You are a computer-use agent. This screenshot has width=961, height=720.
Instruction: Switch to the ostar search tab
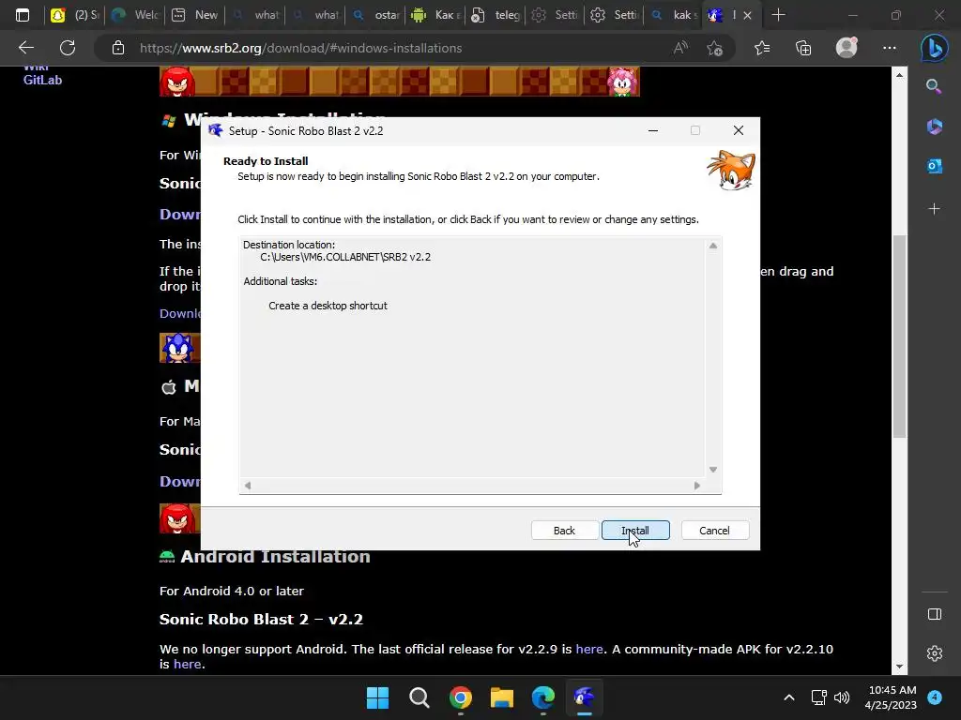pos(375,15)
